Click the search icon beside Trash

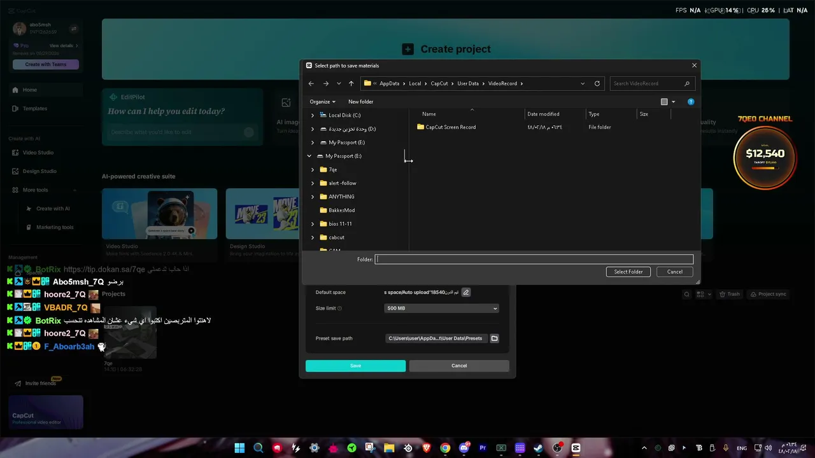tap(686, 295)
